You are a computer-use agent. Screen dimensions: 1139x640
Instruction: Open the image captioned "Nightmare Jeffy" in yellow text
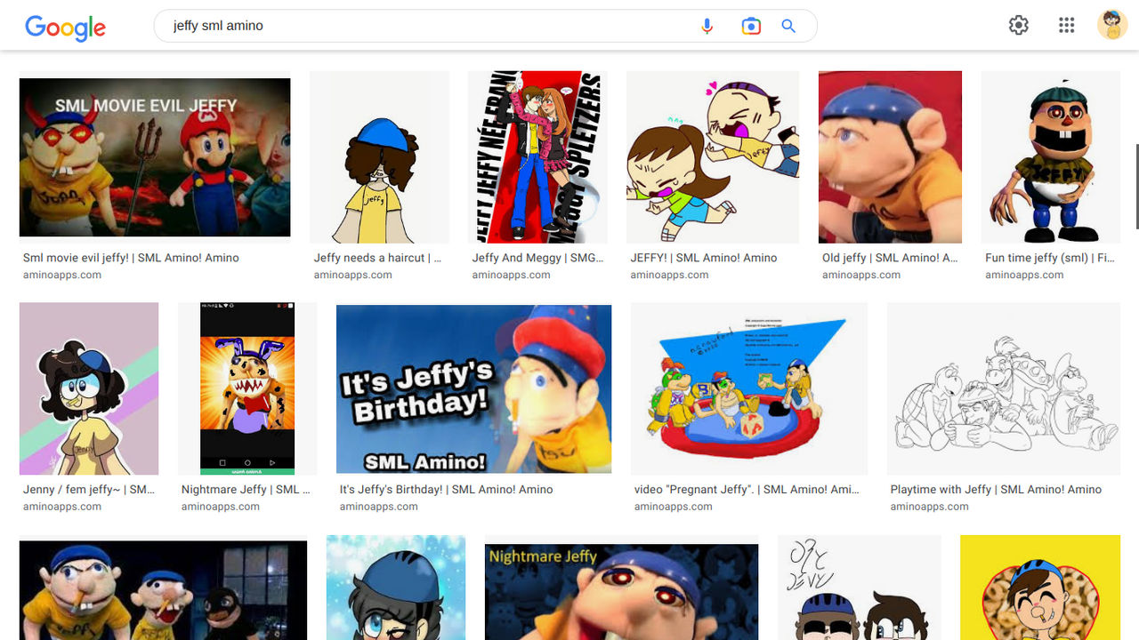click(622, 592)
